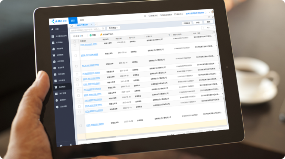This screenshot has height=159, width=285.
Task: Open the invoice link XSCK-20210224-00002
Action: [x=89, y=55]
